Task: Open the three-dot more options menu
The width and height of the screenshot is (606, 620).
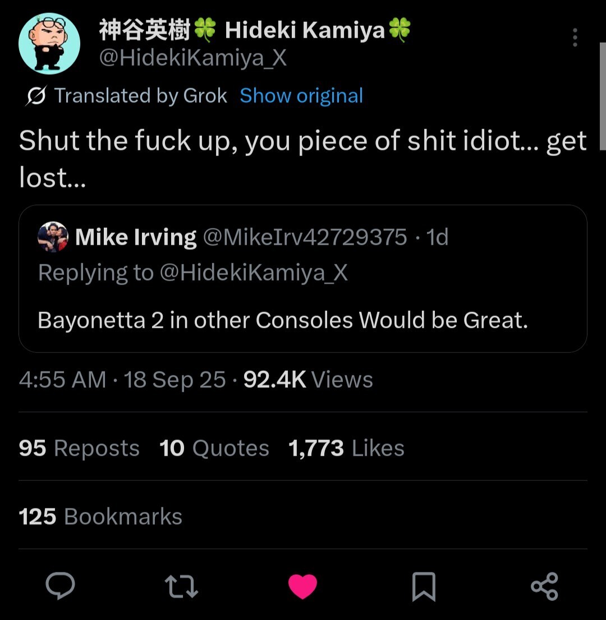Action: click(x=575, y=38)
